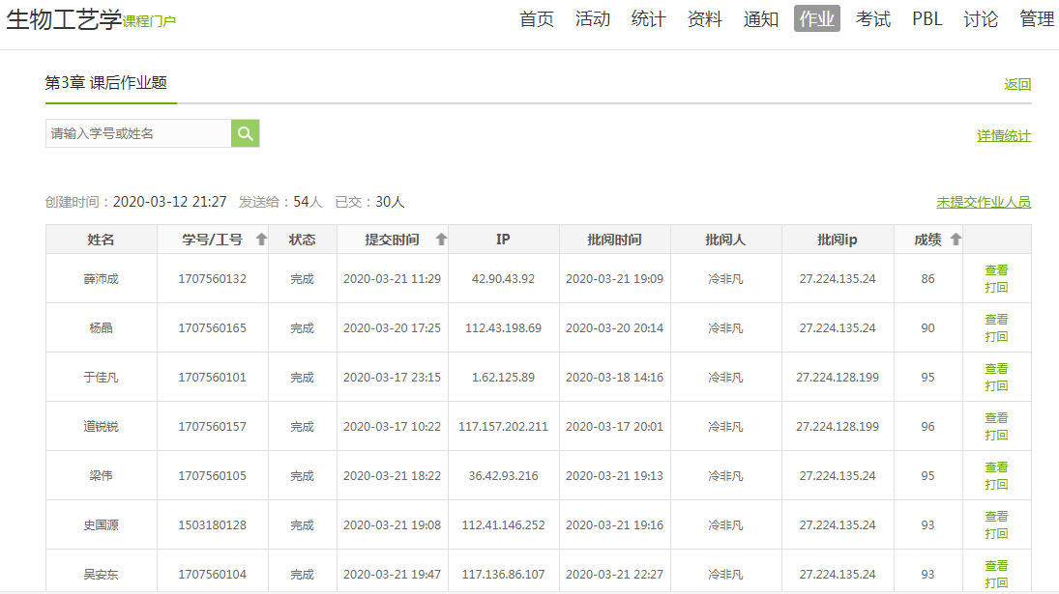Sort by 提交时间 column arrow

441,240
